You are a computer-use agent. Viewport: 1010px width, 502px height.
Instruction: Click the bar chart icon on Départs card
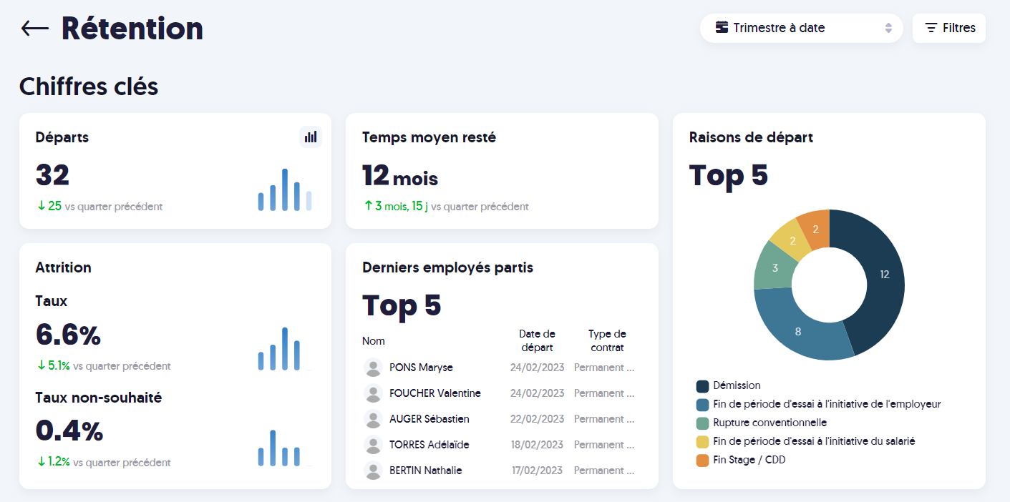(310, 137)
